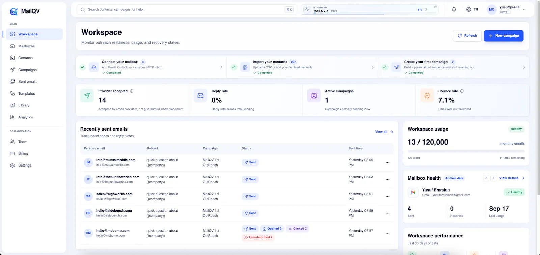Click the Reply rate envelope icon
This screenshot has height=255, width=540.
coord(200,96)
